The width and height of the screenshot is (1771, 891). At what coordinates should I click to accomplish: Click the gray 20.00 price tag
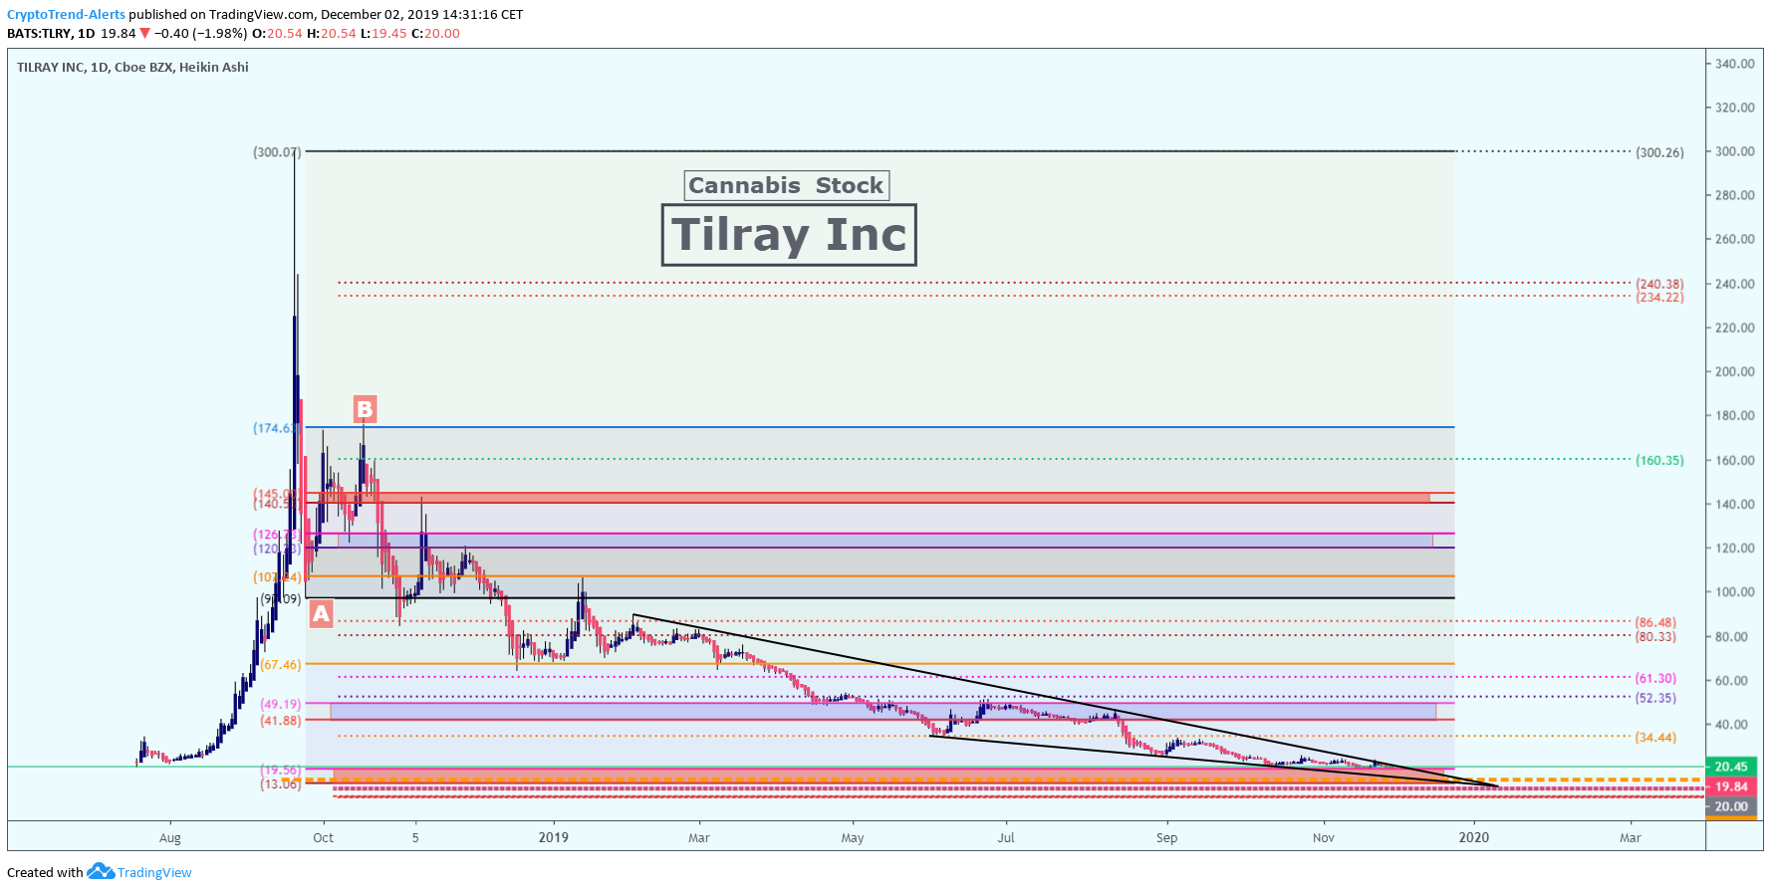(1731, 806)
